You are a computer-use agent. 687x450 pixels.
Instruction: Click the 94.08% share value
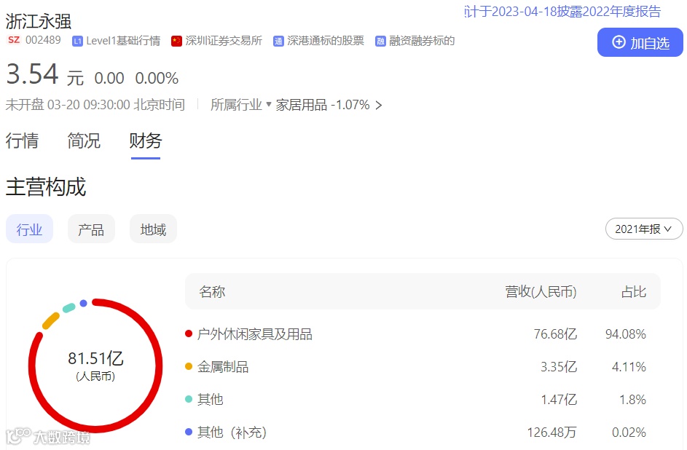pos(626,334)
